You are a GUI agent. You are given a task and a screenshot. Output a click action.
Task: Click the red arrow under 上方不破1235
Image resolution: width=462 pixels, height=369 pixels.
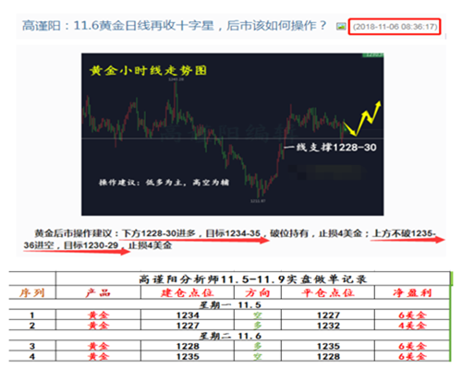[x=407, y=240]
